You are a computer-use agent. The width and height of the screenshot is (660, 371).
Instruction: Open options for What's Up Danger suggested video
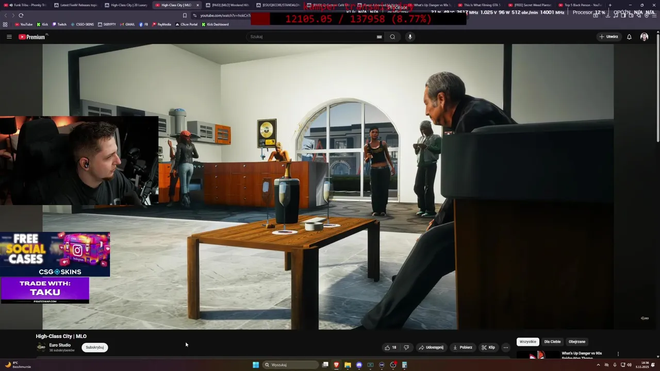pyautogui.click(x=618, y=354)
